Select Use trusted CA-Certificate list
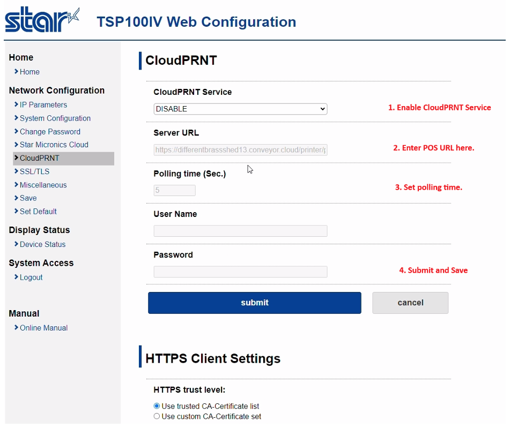This screenshot has width=525, height=428. [157, 406]
